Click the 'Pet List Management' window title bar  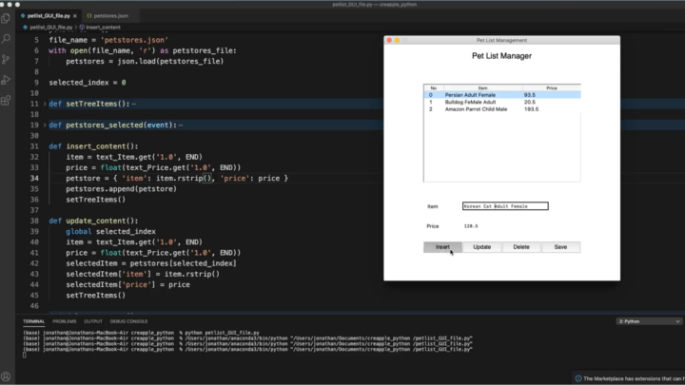[x=501, y=40]
